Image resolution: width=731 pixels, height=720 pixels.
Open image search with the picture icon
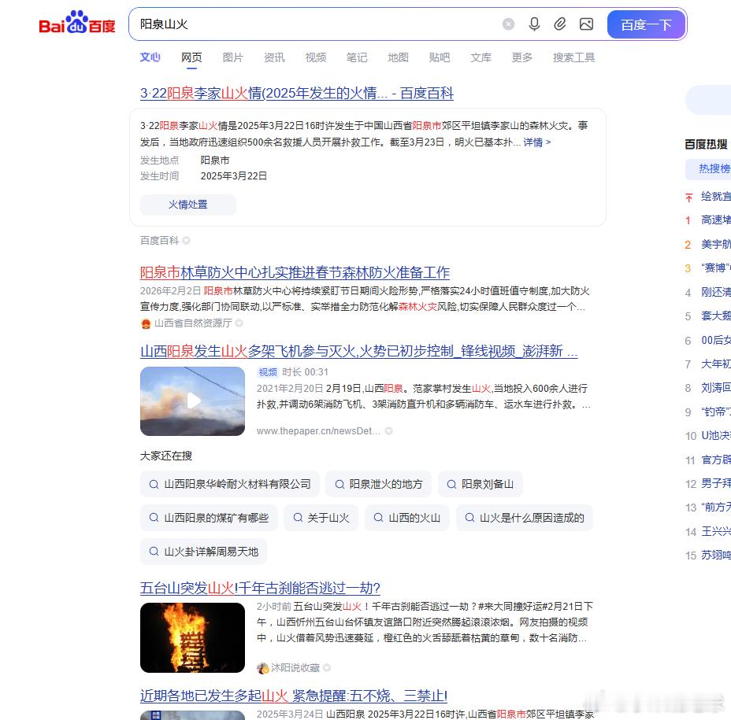[x=586, y=24]
